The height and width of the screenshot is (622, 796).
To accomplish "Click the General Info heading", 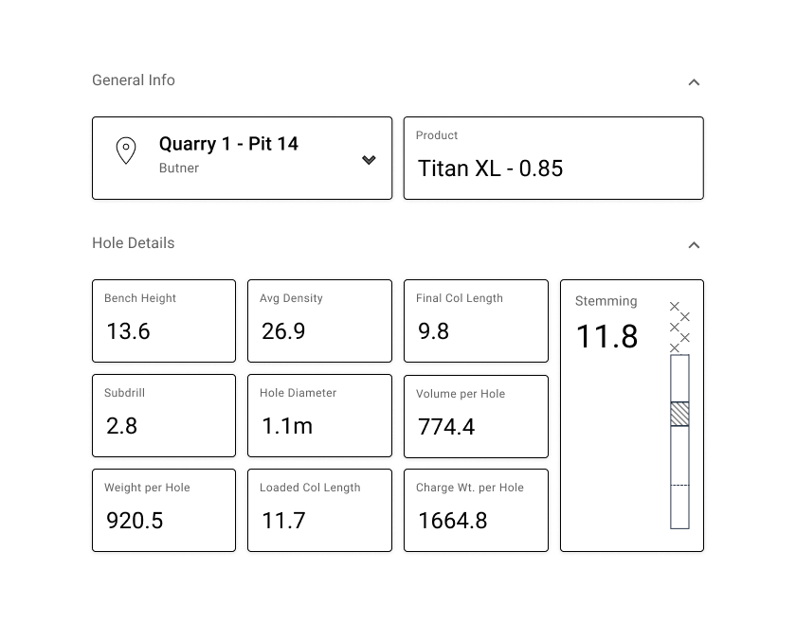I will [134, 80].
